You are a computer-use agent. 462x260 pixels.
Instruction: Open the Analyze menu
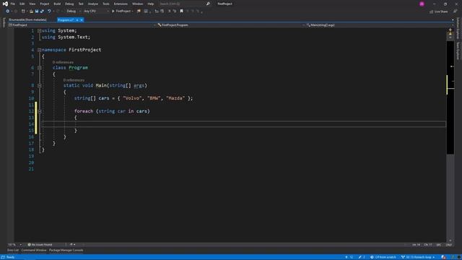coord(93,4)
